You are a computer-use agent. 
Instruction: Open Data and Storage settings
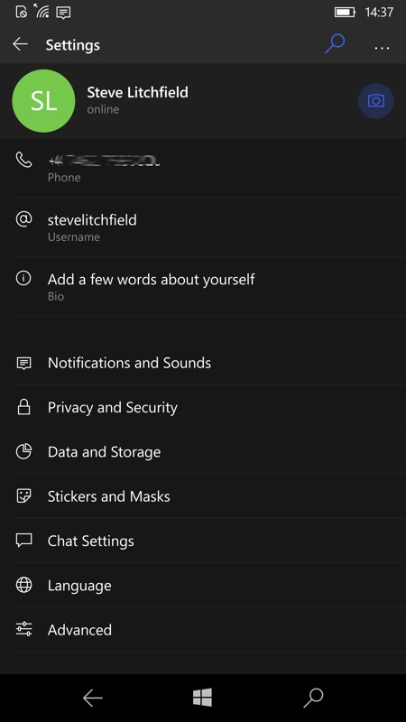coord(203,452)
